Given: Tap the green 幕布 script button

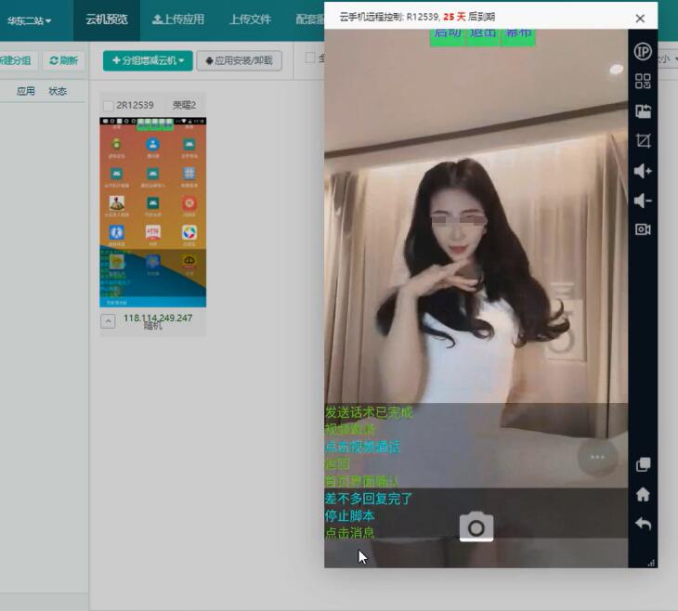Looking at the screenshot, I should point(518,36).
